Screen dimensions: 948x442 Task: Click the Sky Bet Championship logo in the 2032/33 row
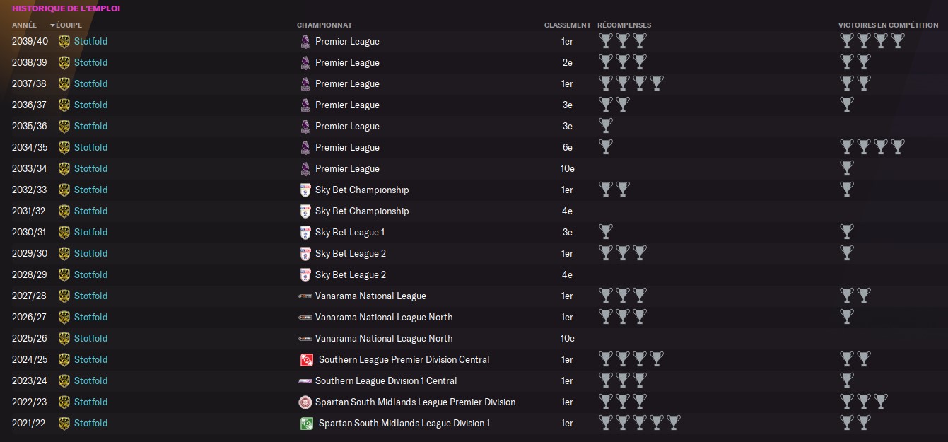pyautogui.click(x=305, y=190)
